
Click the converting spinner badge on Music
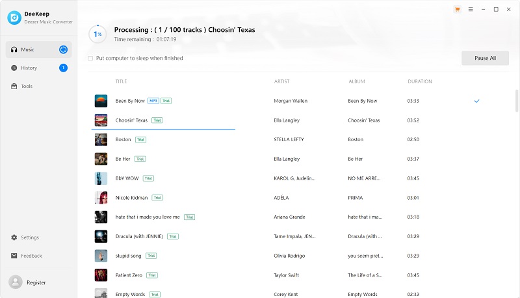pos(63,49)
